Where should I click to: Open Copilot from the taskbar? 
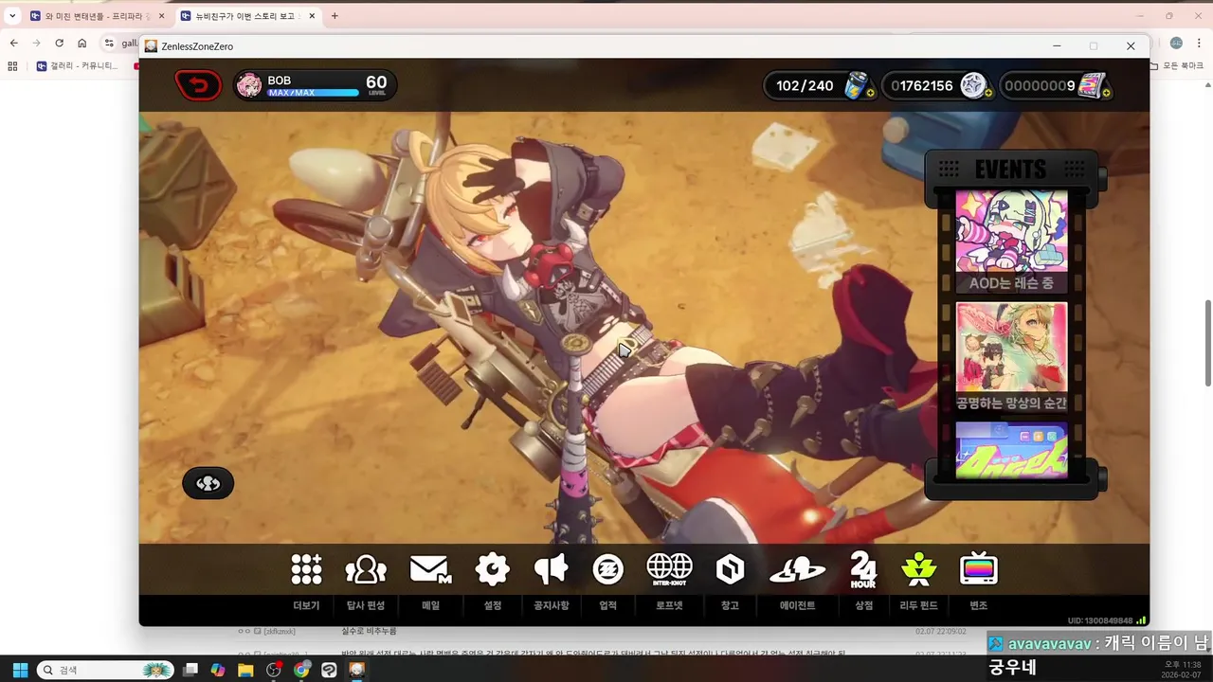(x=218, y=670)
